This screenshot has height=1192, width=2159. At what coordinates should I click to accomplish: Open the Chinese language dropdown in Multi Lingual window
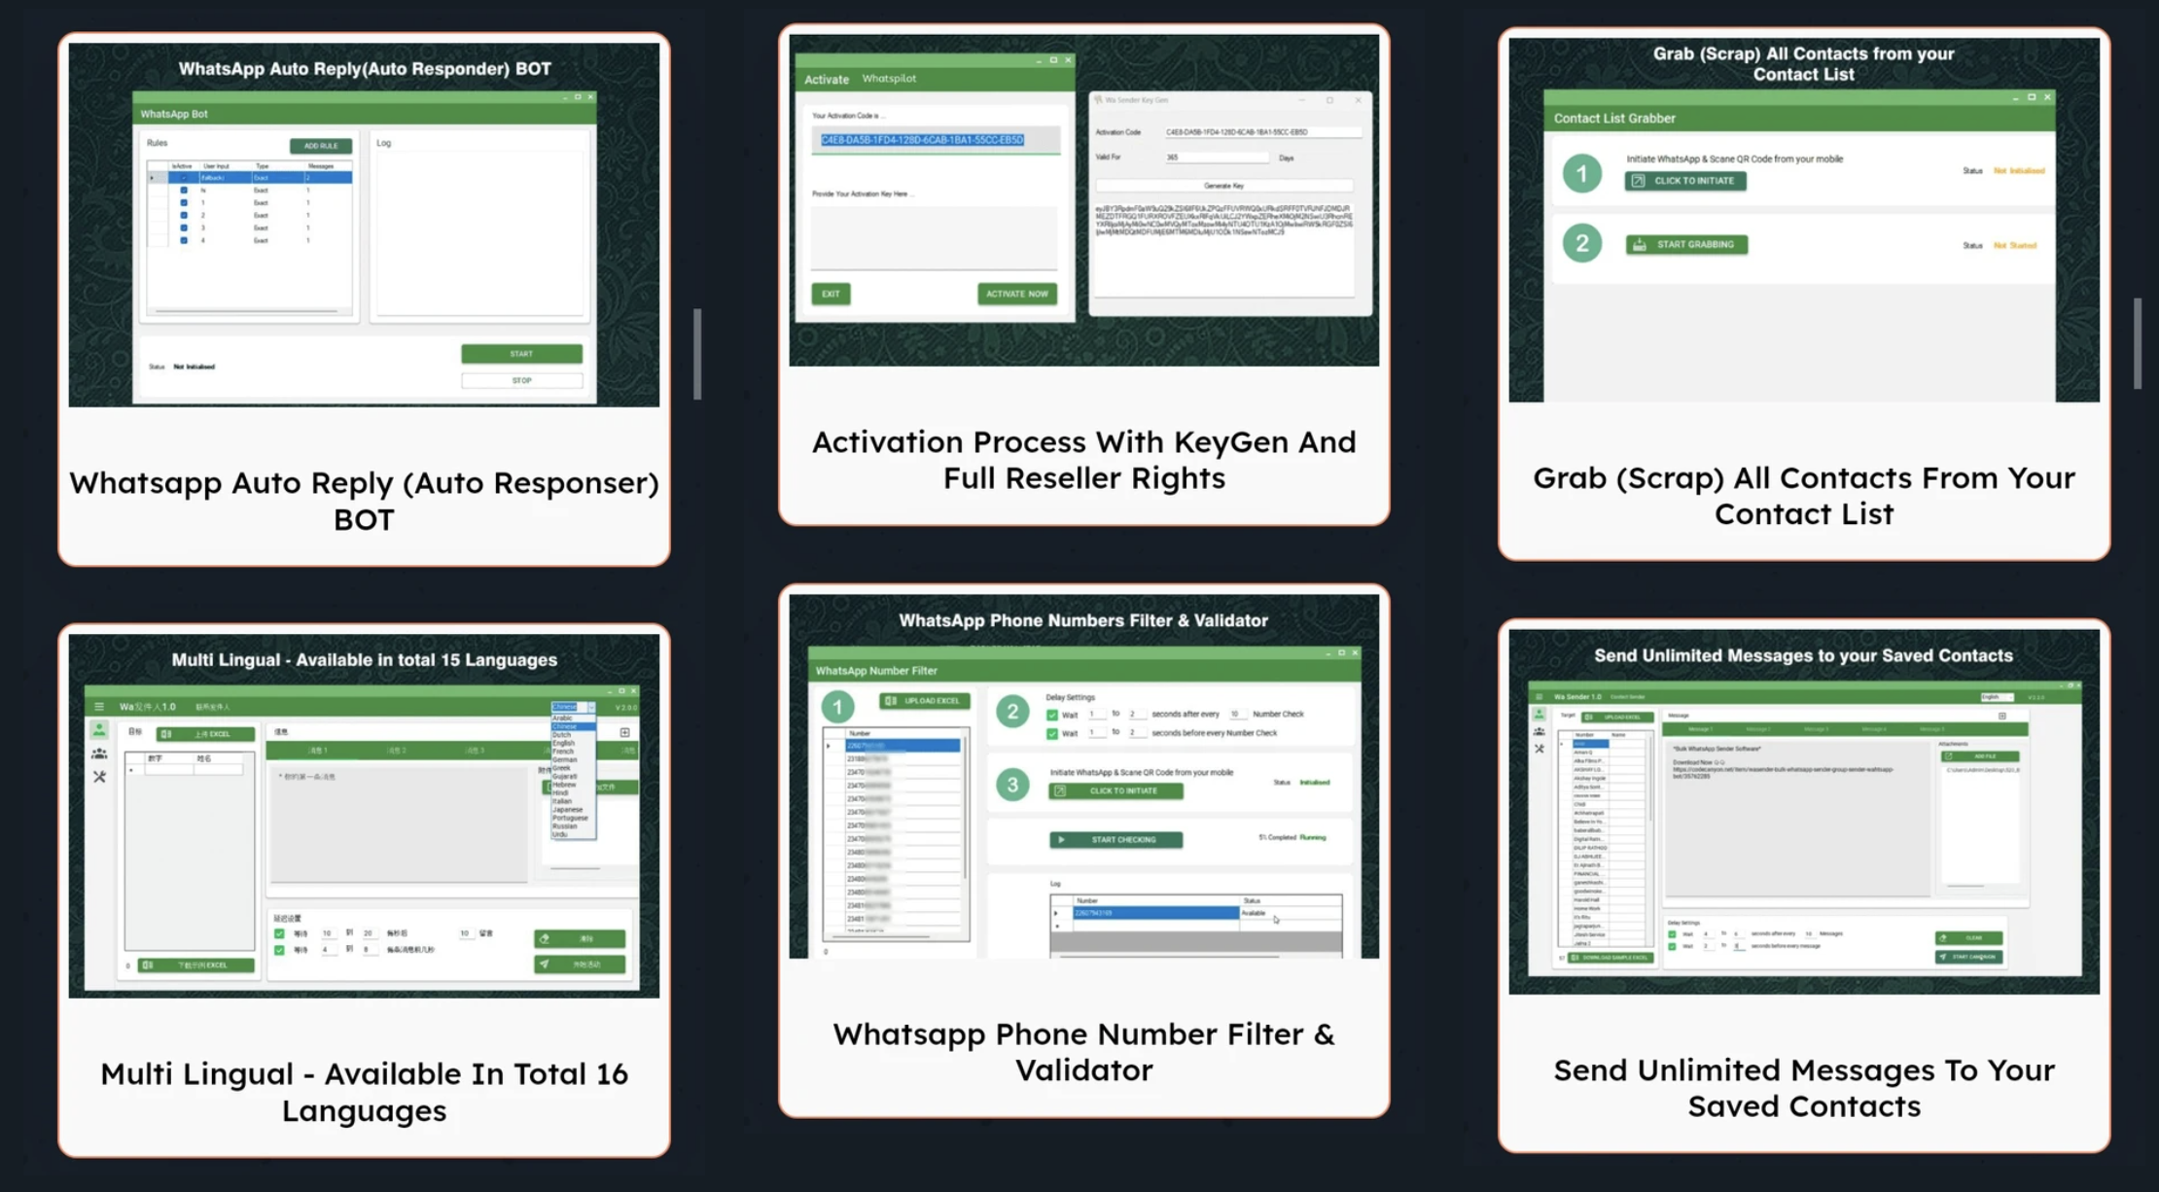pos(573,707)
